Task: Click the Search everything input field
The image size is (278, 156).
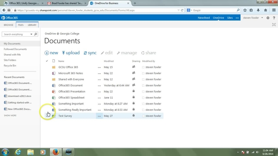Action: [x=16, y=34]
